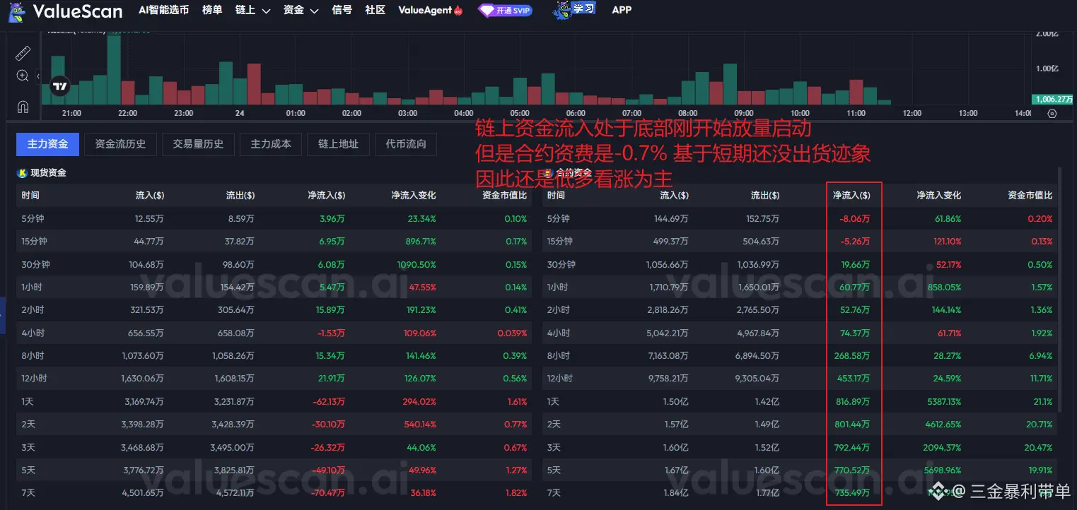Click the 学习 mascot icon
The height and width of the screenshot is (510, 1077).
[x=564, y=11]
